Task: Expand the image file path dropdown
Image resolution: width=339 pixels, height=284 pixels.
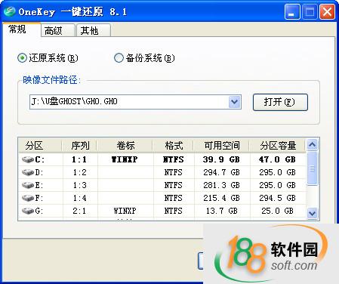Action: (235, 102)
